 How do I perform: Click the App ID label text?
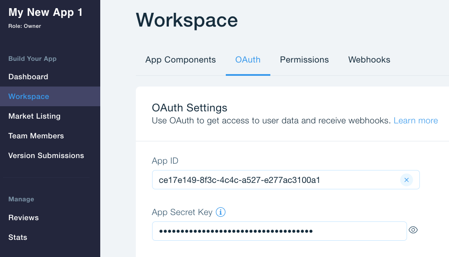click(165, 161)
